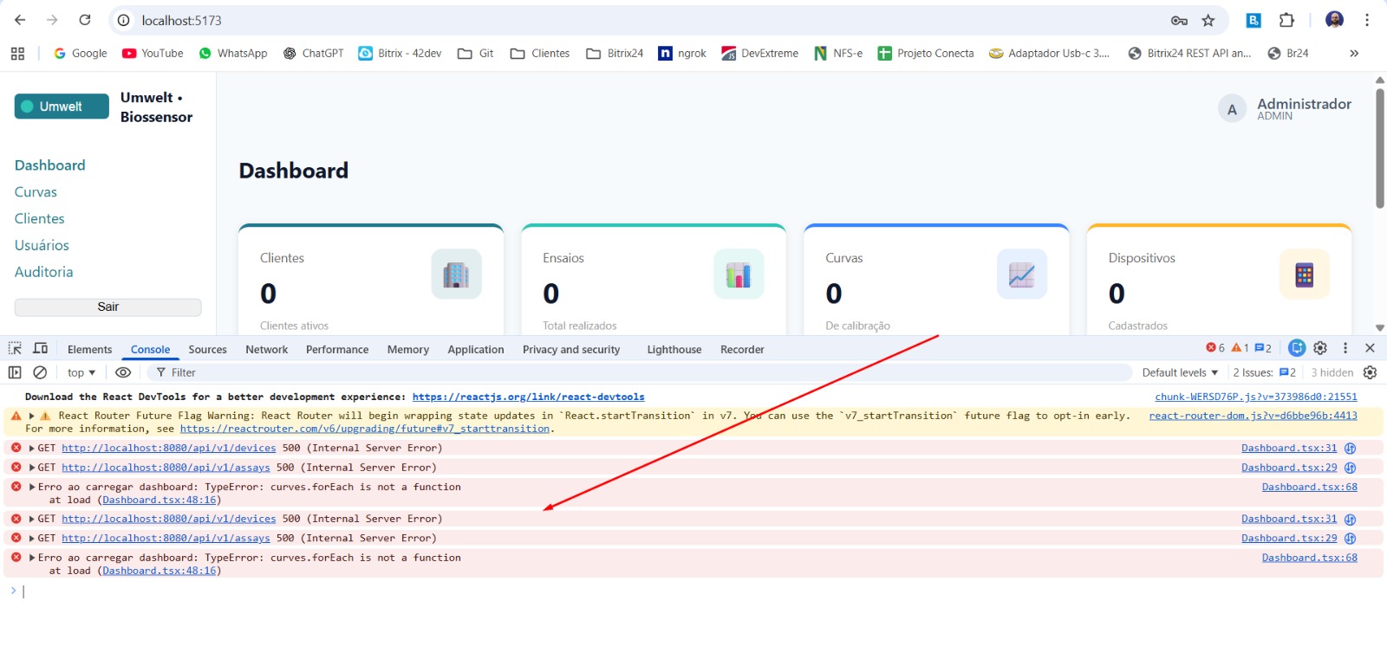The height and width of the screenshot is (646, 1387).
Task: Clear console with the clear icon
Action: tap(40, 372)
